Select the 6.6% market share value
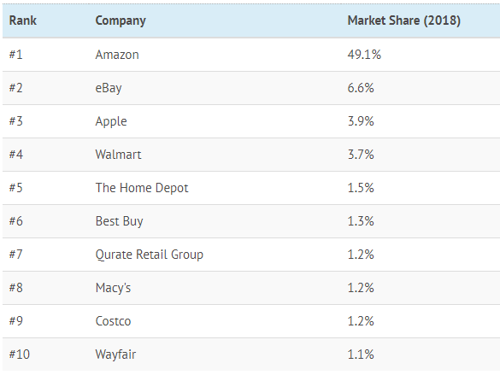The image size is (500, 375). tap(361, 88)
